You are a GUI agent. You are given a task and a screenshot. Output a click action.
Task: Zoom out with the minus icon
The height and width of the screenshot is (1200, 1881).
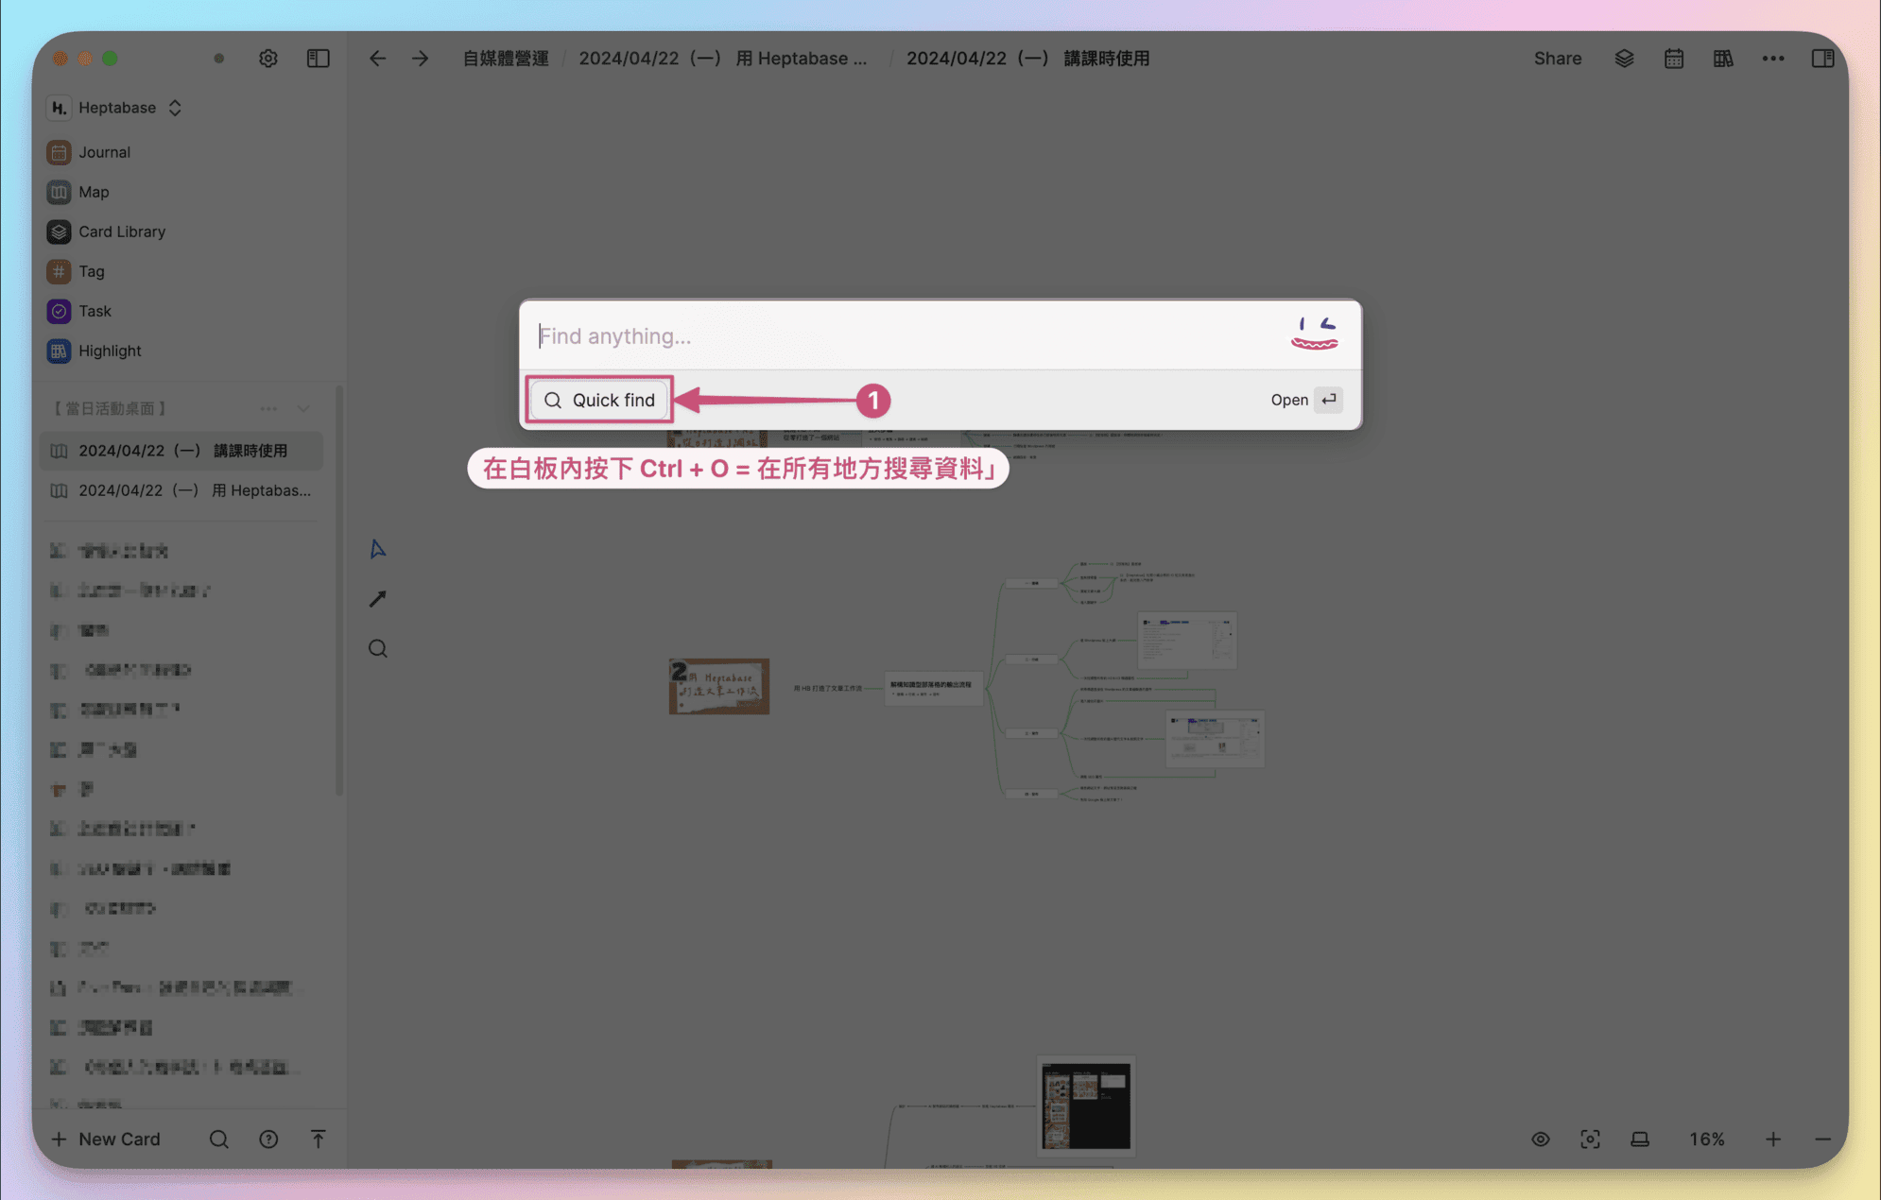click(x=1822, y=1139)
